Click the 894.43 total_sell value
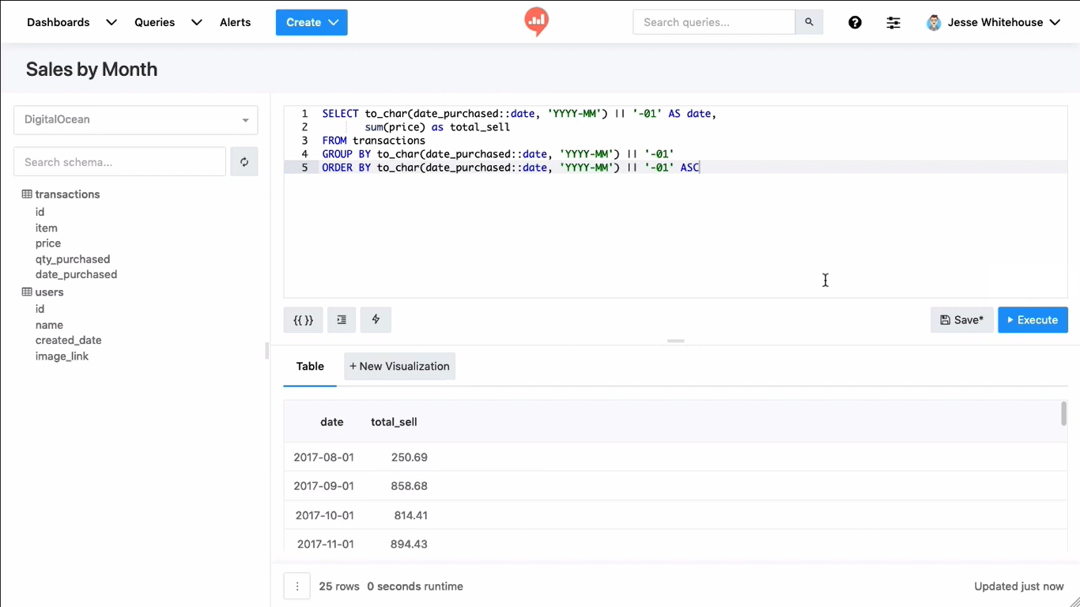This screenshot has height=607, width=1080. coord(410,545)
